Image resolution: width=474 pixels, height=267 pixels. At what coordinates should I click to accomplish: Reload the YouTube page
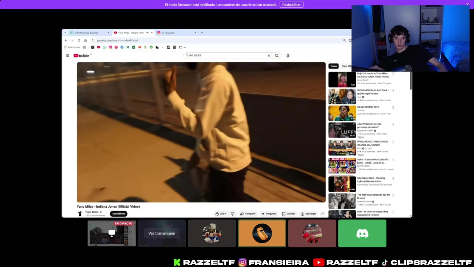pyautogui.click(x=79, y=40)
